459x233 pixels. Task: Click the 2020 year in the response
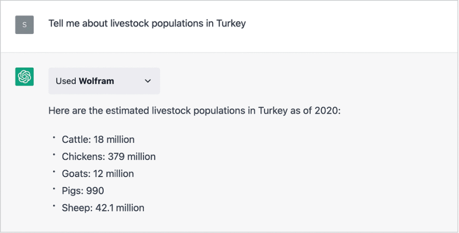coord(326,111)
